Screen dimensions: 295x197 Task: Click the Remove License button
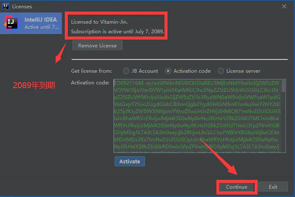click(x=97, y=46)
